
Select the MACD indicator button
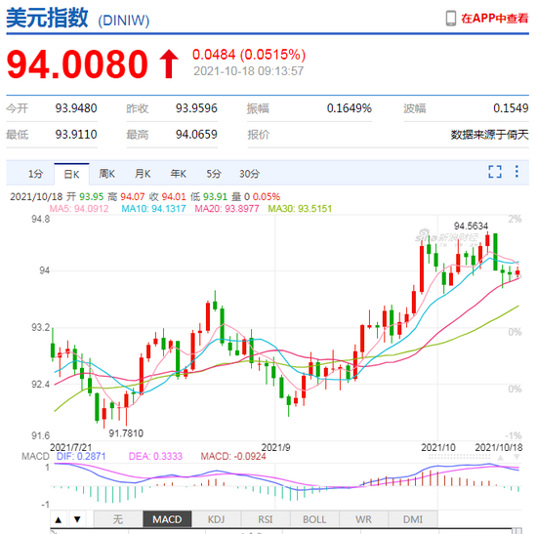(x=167, y=519)
